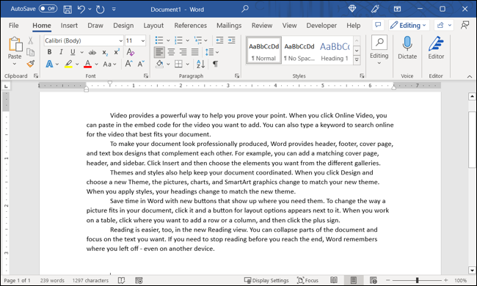Switch to the Insert tab
The width and height of the screenshot is (477, 286).
tap(69, 26)
